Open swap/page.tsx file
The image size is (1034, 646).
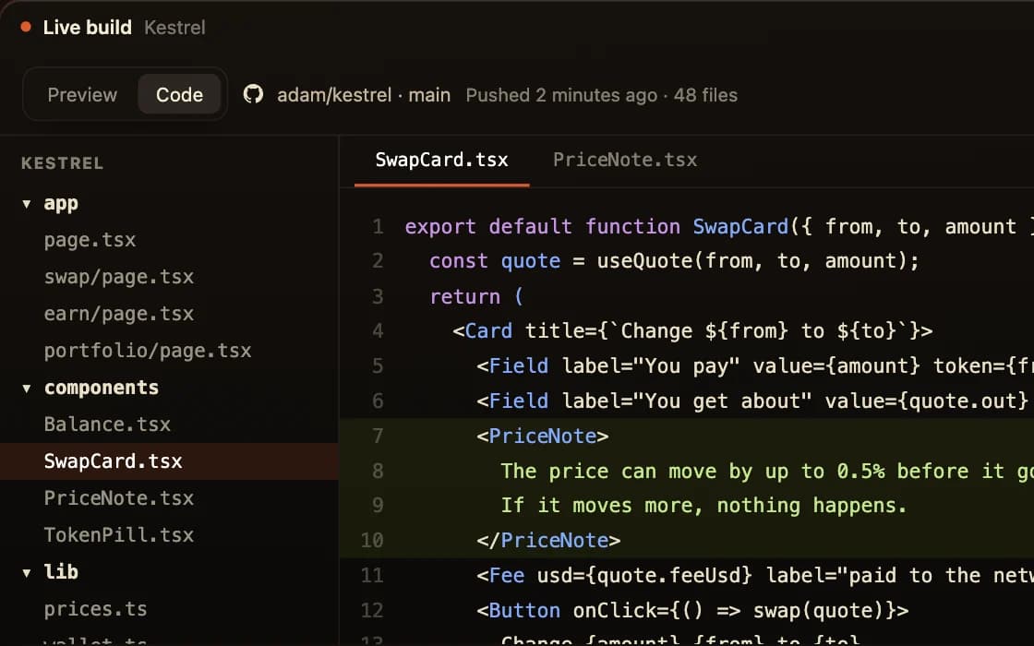(x=119, y=277)
